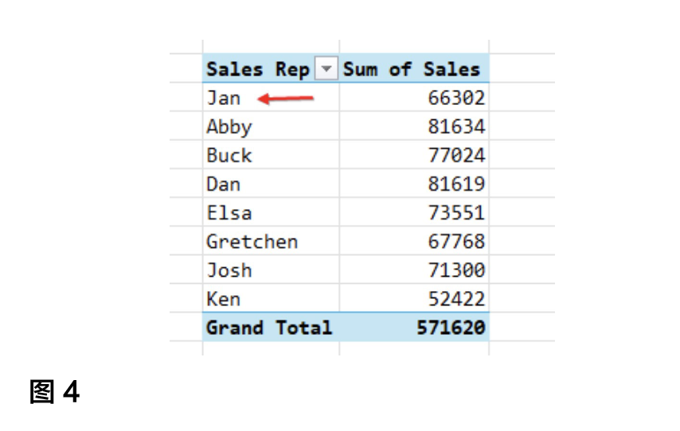
Task: Open the Sales Rep filter dropdown arrow
Action: (x=325, y=70)
